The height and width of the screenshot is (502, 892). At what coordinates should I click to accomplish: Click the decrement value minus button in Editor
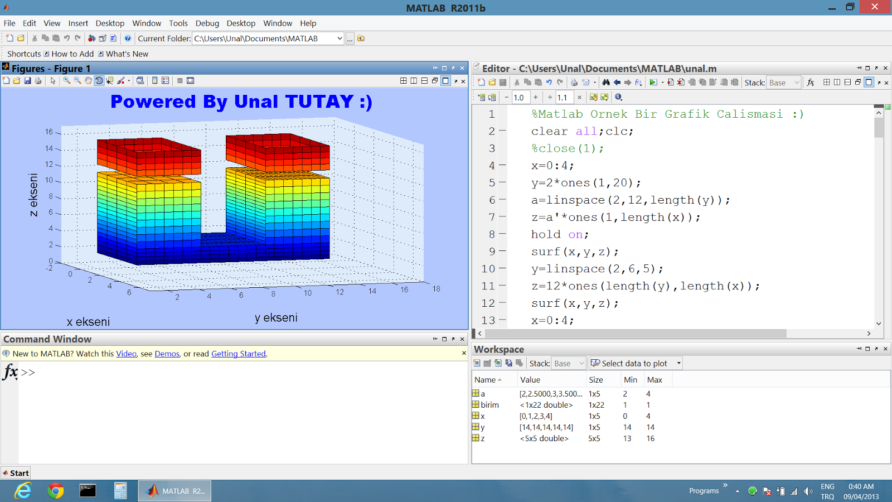tap(506, 97)
